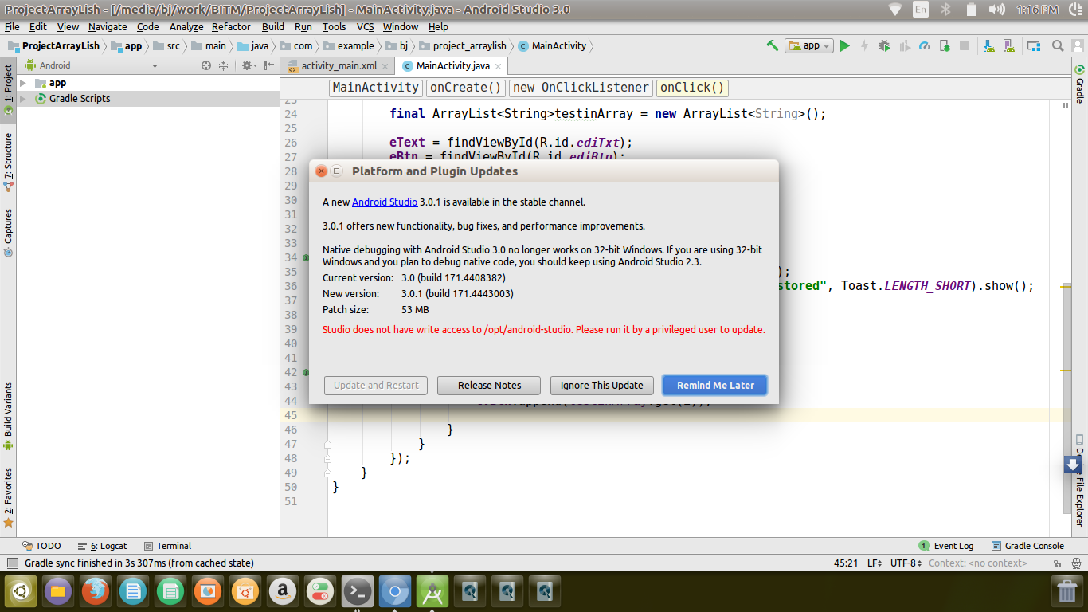Expand the app module tree node
Image resolution: width=1088 pixels, height=612 pixels.
click(22, 83)
